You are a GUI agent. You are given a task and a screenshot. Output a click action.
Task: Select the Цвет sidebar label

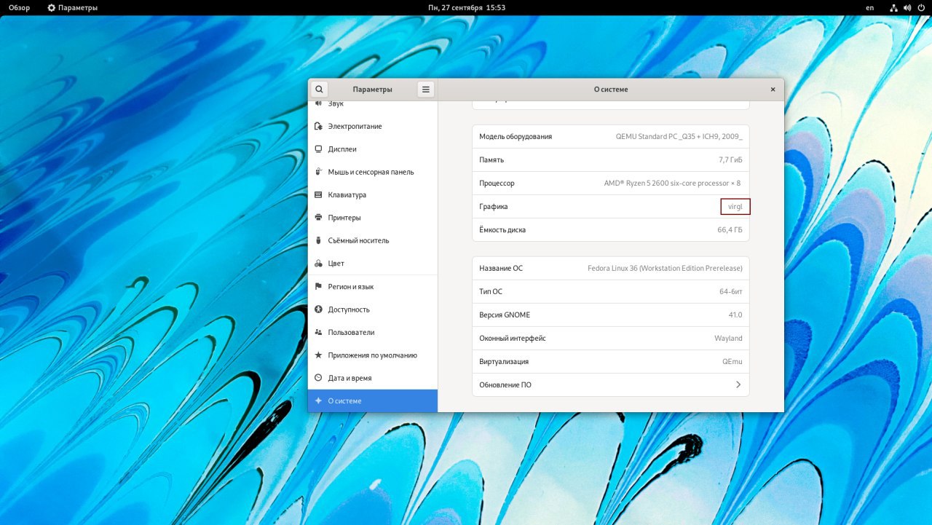click(336, 264)
